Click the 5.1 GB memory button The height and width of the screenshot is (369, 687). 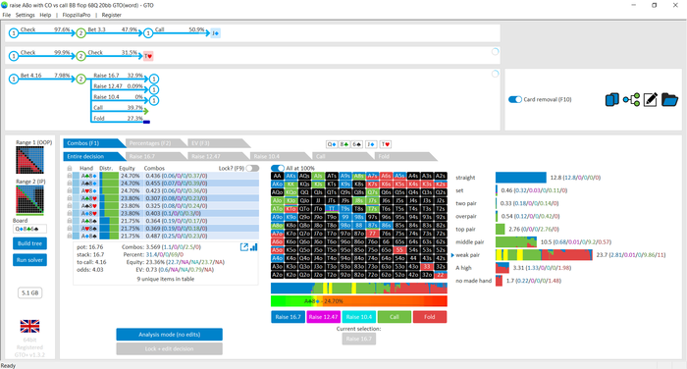pos(29,292)
